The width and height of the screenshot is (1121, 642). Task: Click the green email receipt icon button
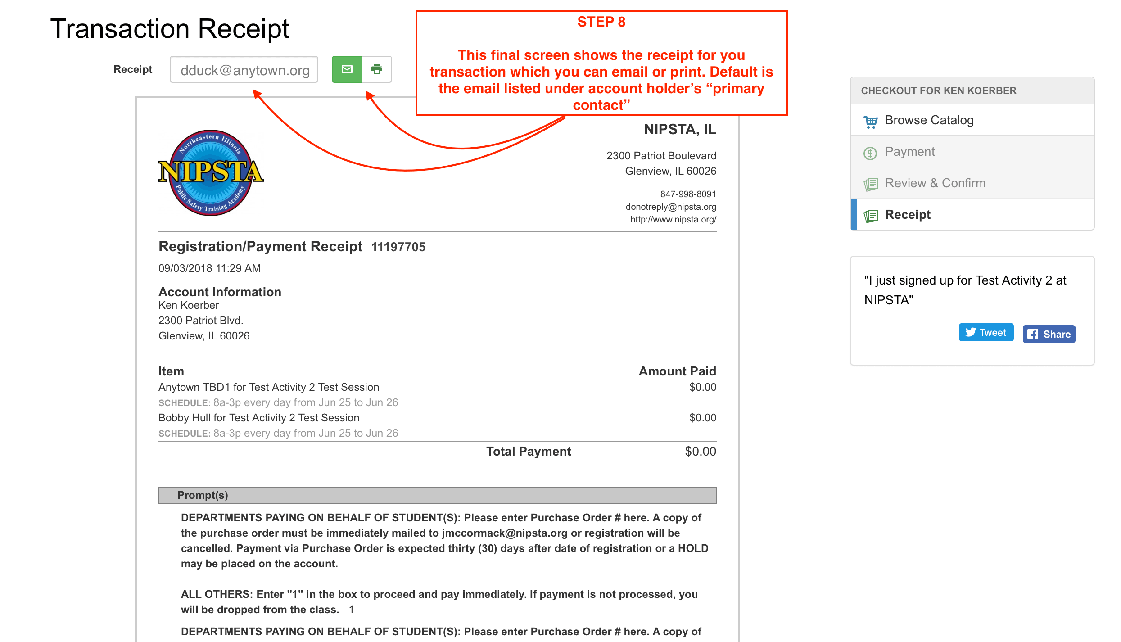[x=347, y=69]
